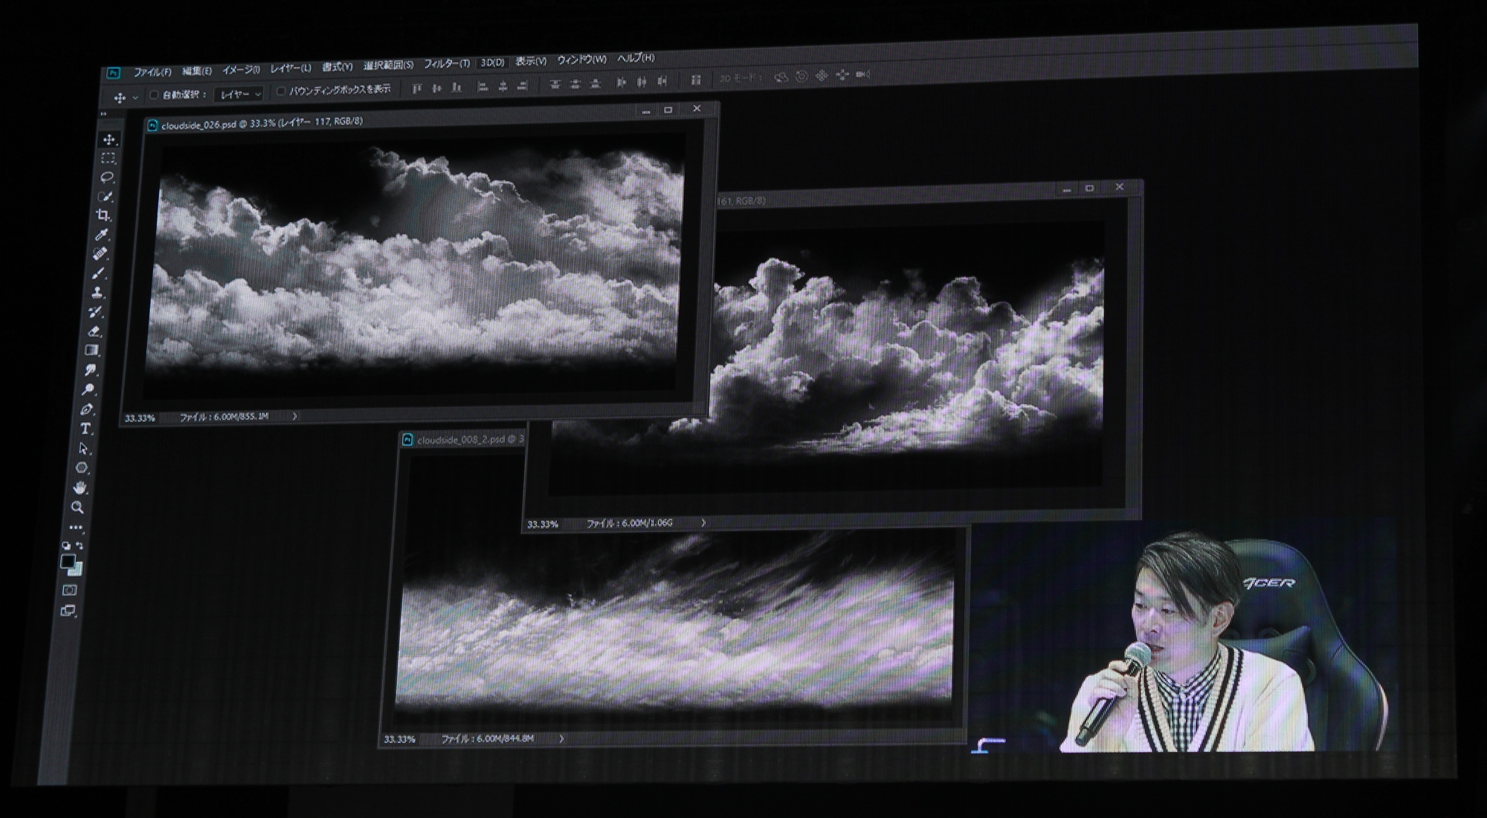Click the ファイル(F) menu item

pyautogui.click(x=152, y=72)
